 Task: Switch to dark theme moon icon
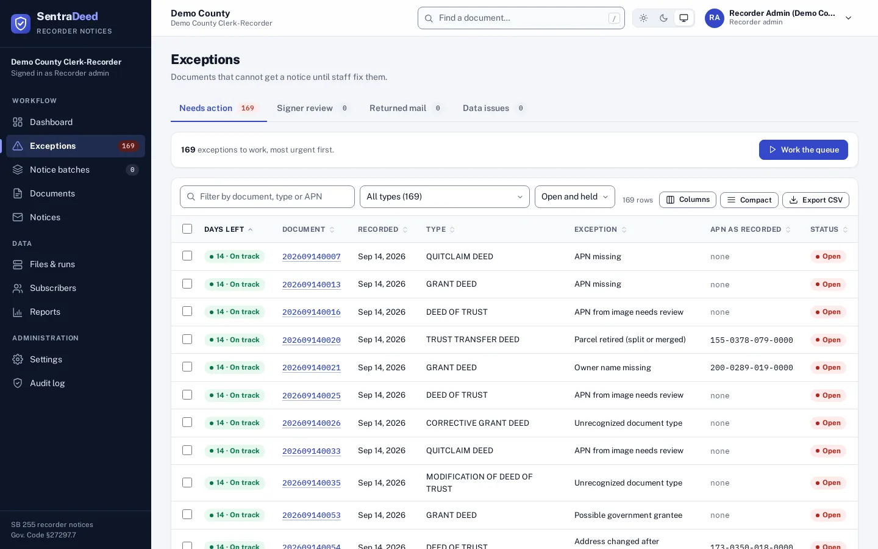[x=663, y=18]
